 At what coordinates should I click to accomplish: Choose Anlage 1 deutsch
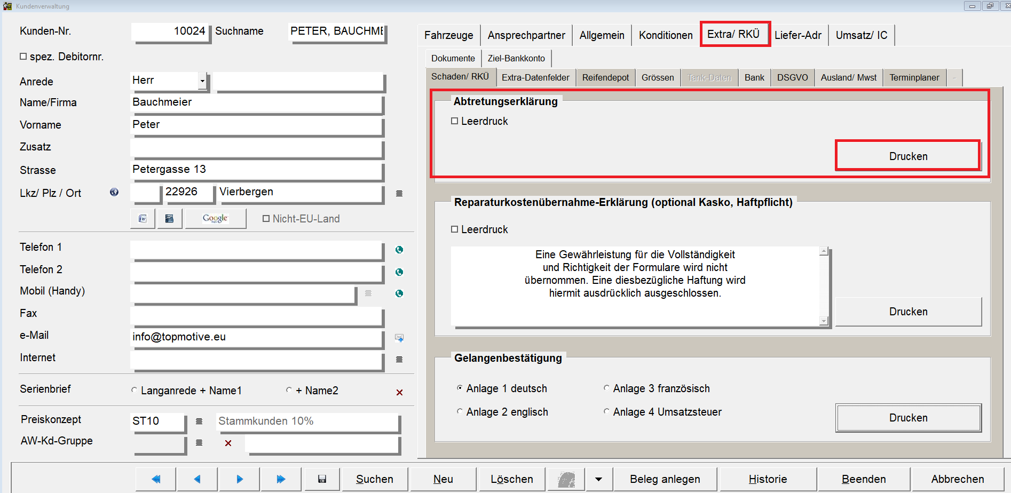pos(460,388)
